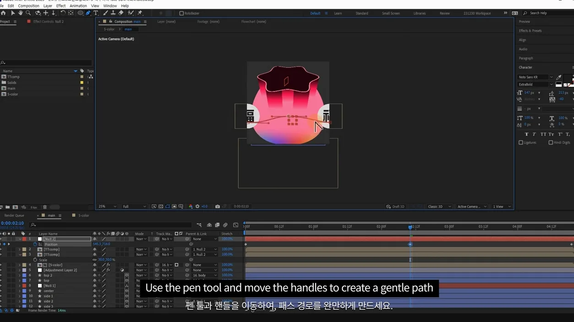Open the ExtraBold font style dropdown
Screen dimensions: 574x322
pos(535,85)
